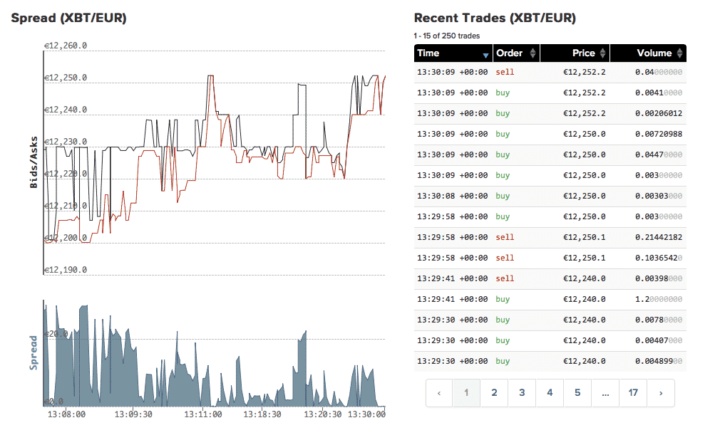This screenshot has height=440, width=725.
Task: Click the 13:11:00 time axis label
Action: coord(203,414)
